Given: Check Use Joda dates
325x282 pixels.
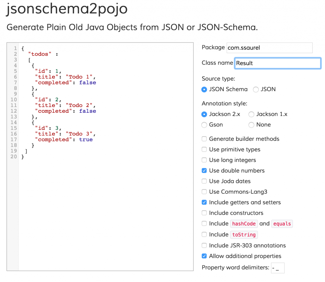Looking at the screenshot, I should [204, 181].
